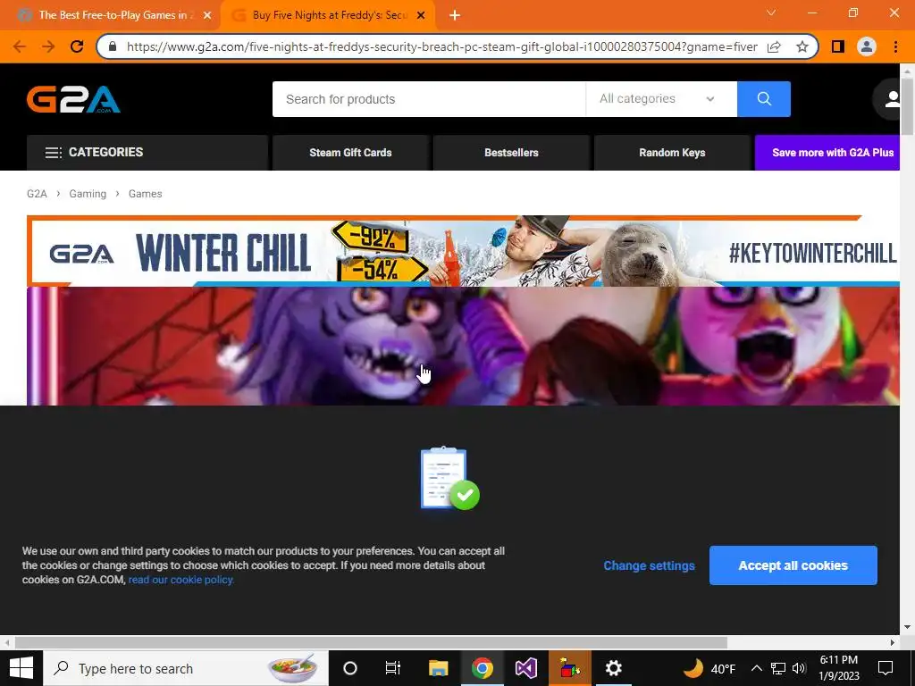Reload the current page
The height and width of the screenshot is (686, 915).
pos(77,46)
